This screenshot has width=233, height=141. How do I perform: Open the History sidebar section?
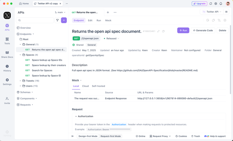click(7, 68)
